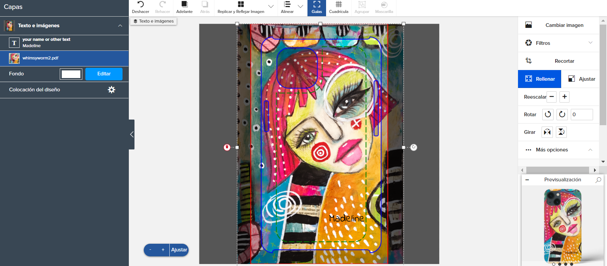Toggle the Guías guides button
The width and height of the screenshot is (607, 266).
click(317, 8)
